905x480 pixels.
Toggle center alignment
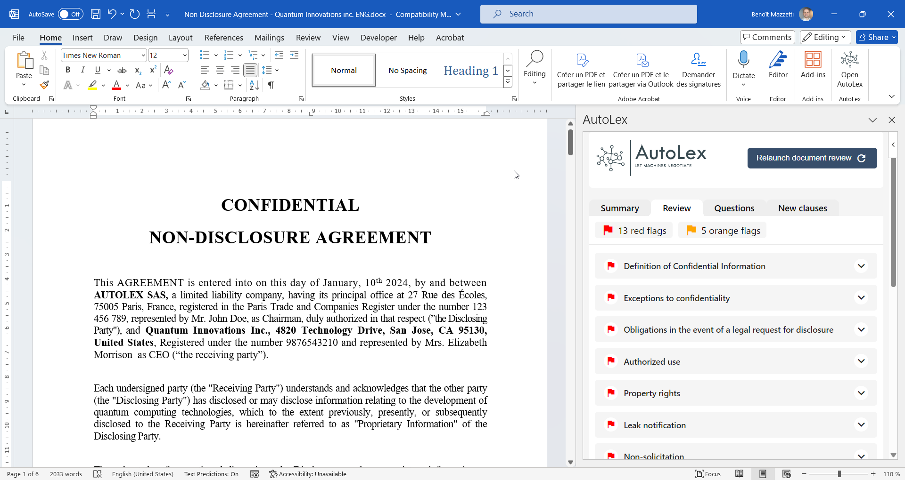220,70
